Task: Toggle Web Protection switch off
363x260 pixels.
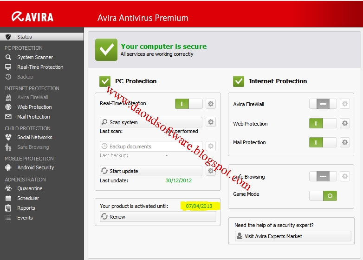Action: tap(323, 123)
